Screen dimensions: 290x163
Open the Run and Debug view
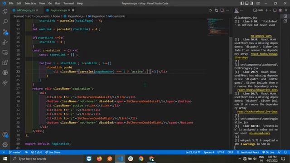click(x=5, y=42)
